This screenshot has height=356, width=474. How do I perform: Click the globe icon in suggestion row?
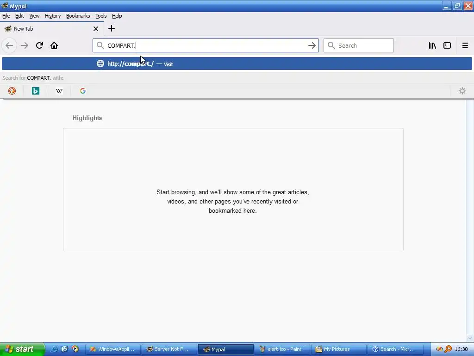pos(100,64)
